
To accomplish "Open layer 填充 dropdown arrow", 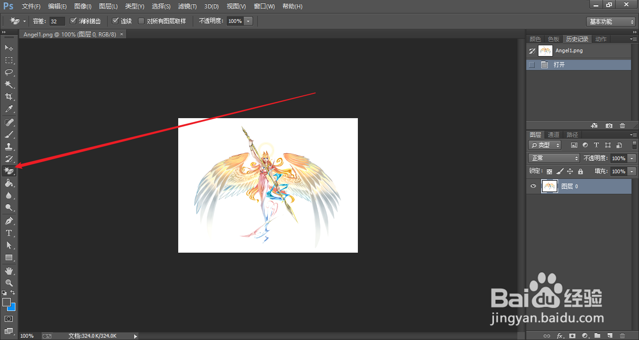I will [632, 171].
